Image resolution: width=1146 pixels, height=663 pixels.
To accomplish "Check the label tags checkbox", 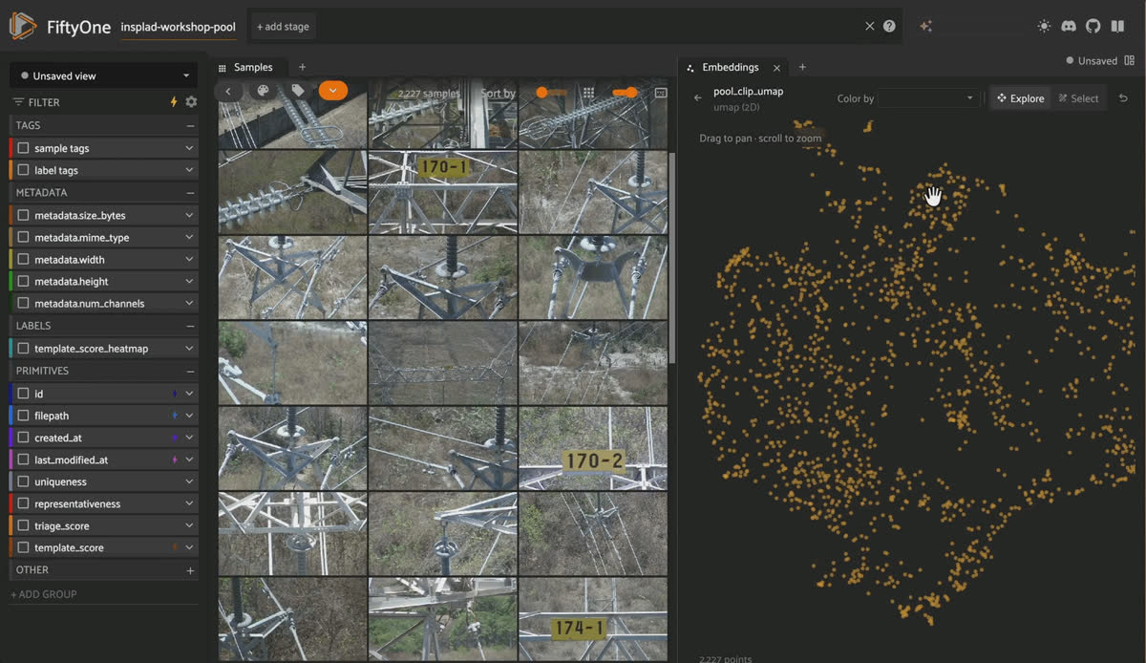I will (23, 170).
